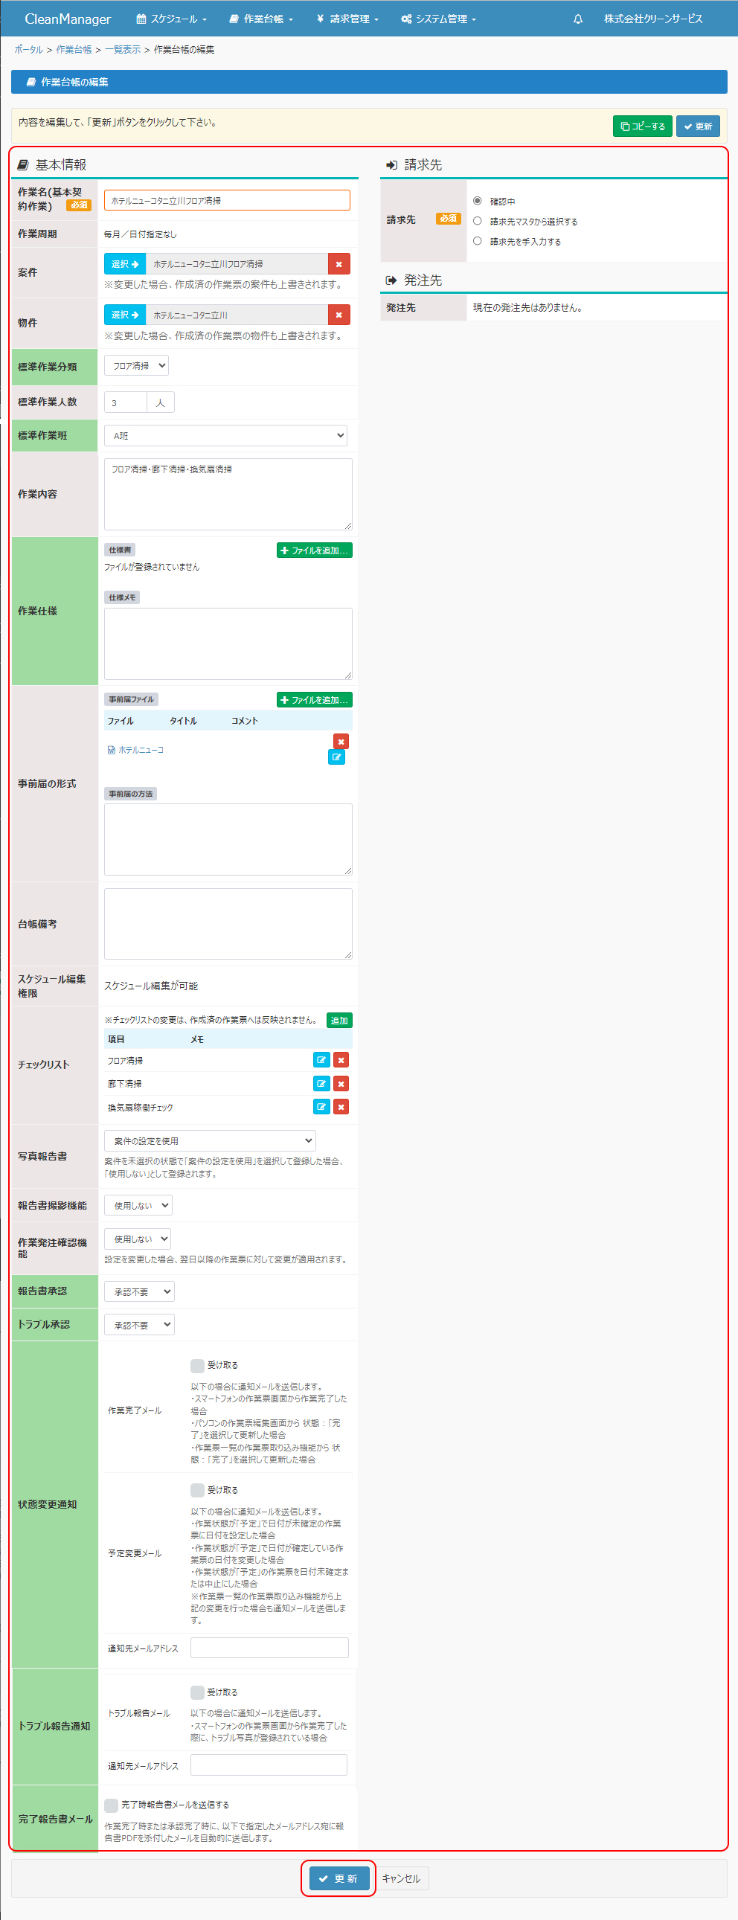Open the 作業台帳 menu
Screen dimensions: 738x1920
pos(261,19)
